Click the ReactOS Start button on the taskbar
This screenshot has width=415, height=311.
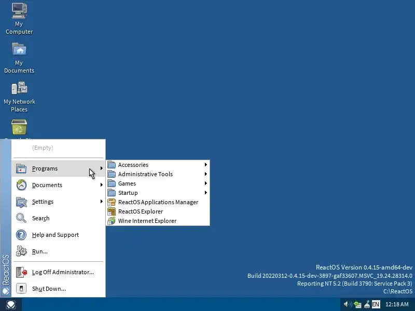[10, 305]
